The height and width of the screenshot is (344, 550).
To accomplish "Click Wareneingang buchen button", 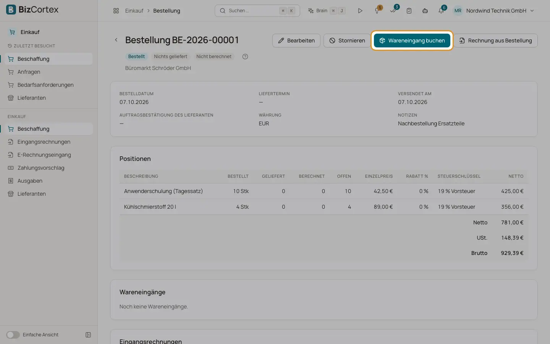I will click(x=412, y=41).
